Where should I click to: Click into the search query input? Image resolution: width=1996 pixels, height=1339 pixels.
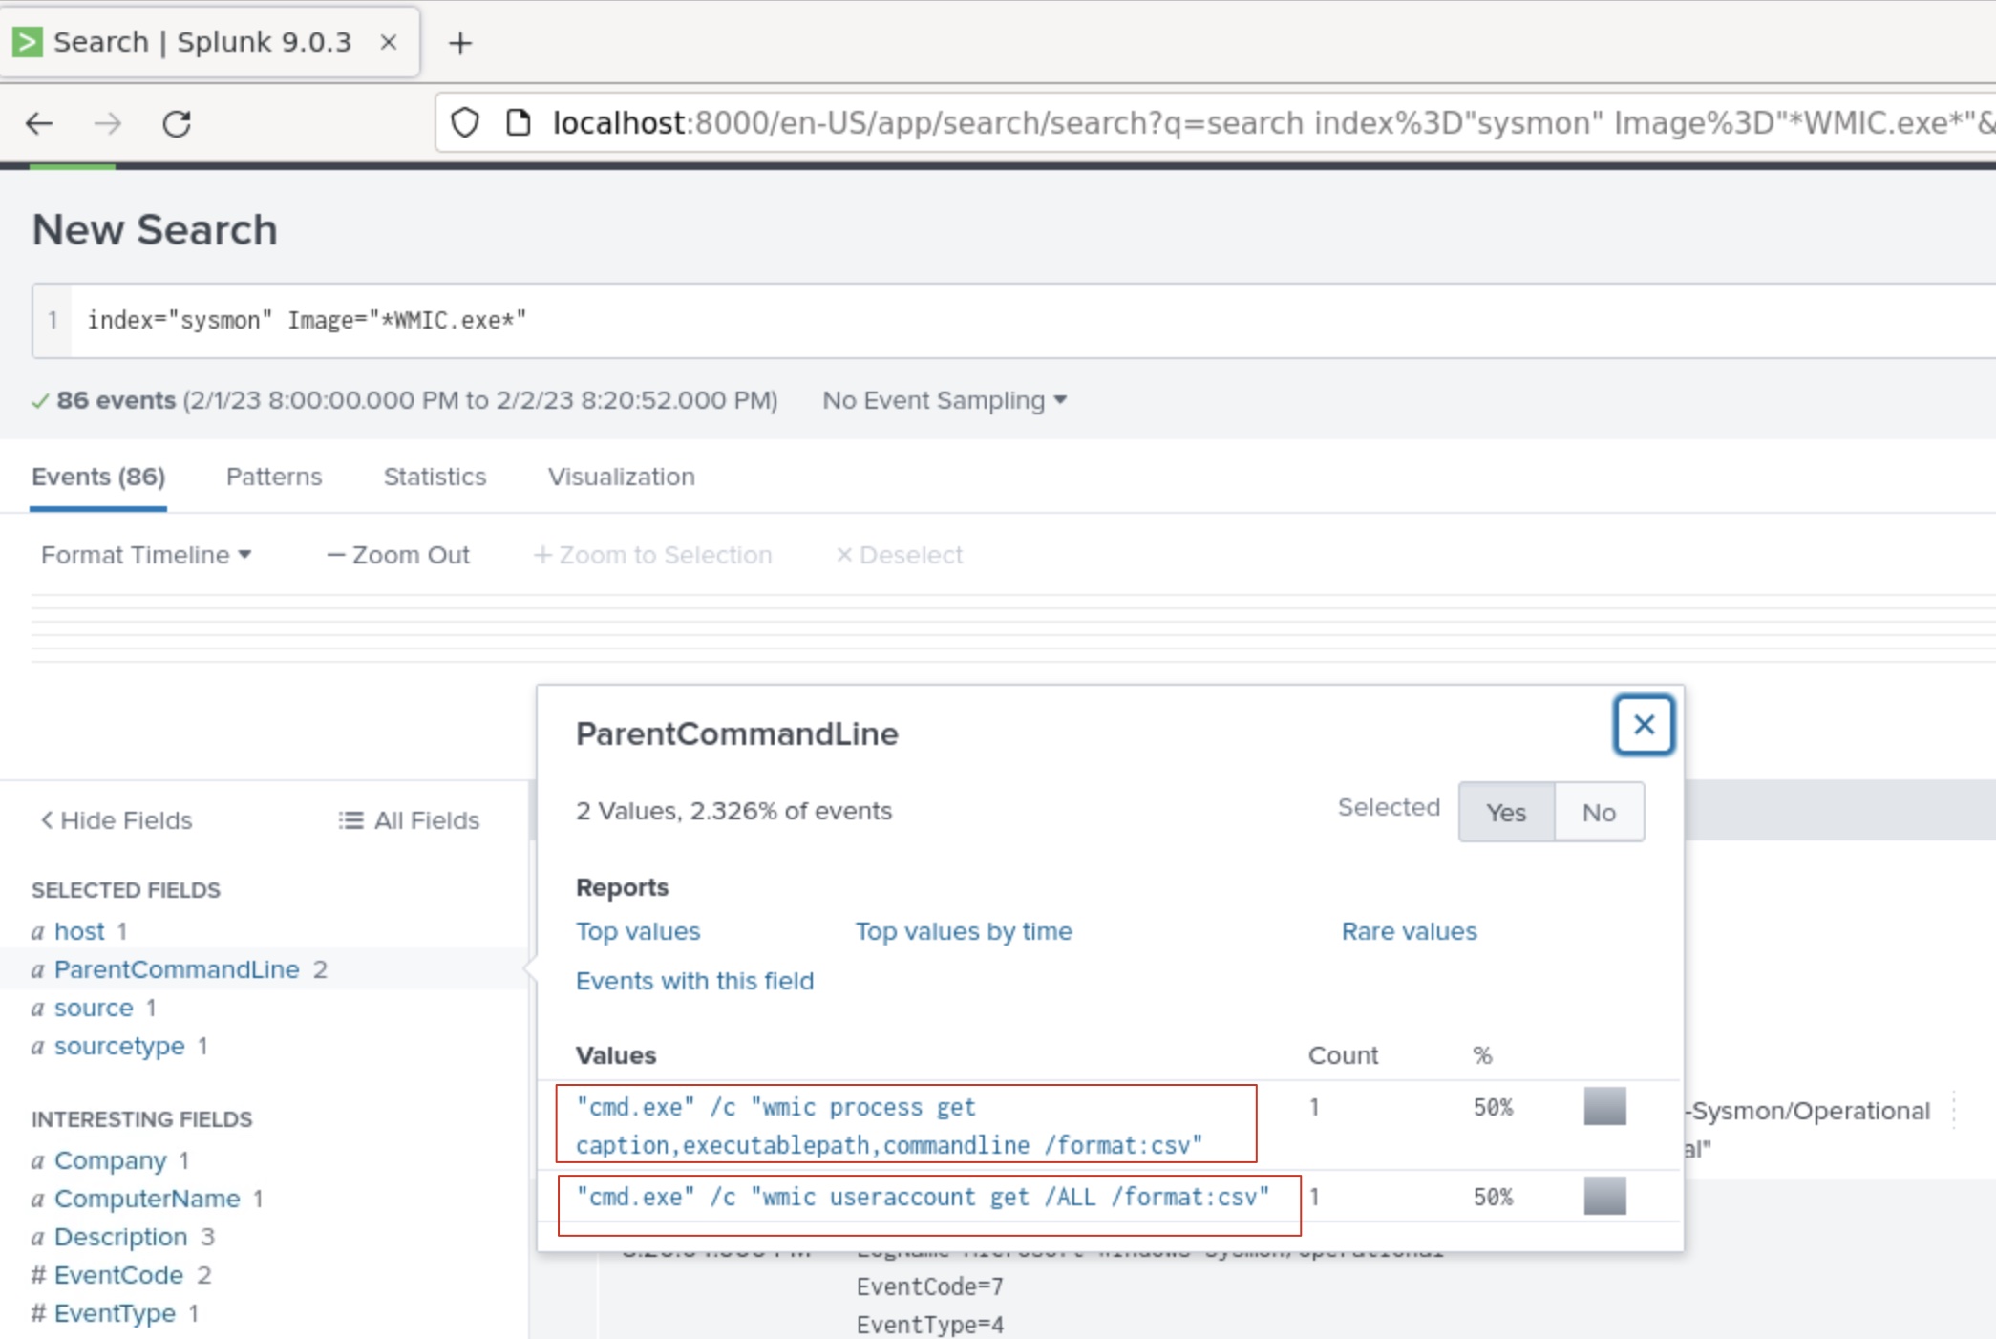pyautogui.click(x=1031, y=320)
